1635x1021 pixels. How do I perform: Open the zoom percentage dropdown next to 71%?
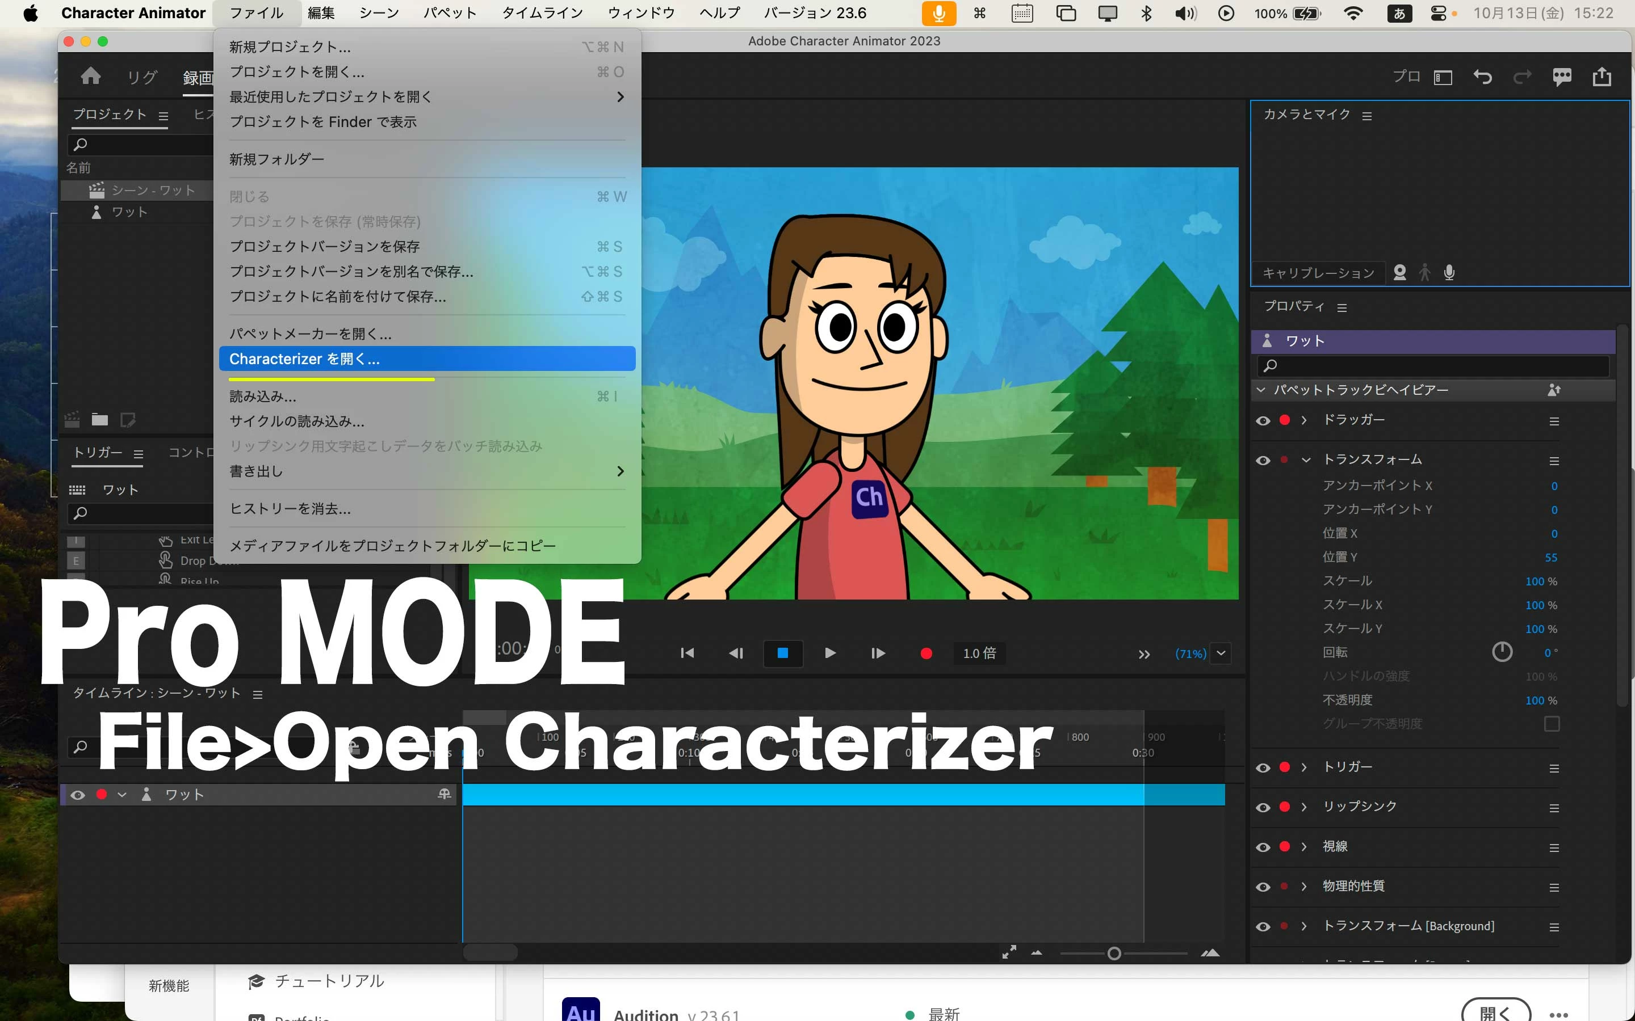click(1221, 653)
